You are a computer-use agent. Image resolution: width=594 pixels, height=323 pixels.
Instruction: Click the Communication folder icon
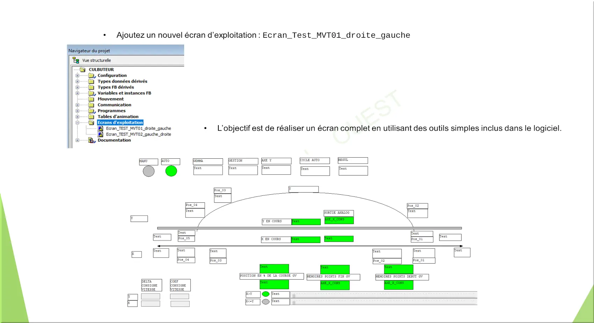[92, 105]
